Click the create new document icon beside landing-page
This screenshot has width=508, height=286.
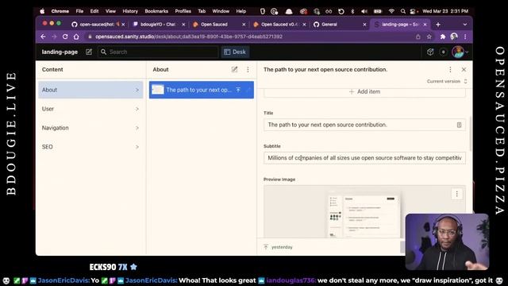[x=89, y=52]
